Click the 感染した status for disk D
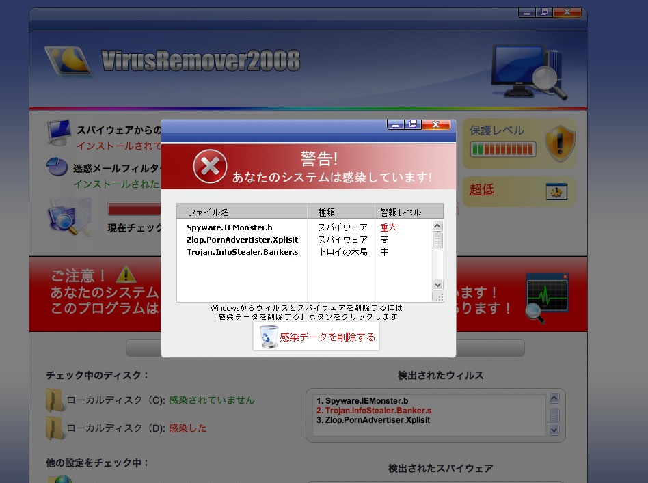Image resolution: width=648 pixels, height=483 pixels. (x=187, y=428)
